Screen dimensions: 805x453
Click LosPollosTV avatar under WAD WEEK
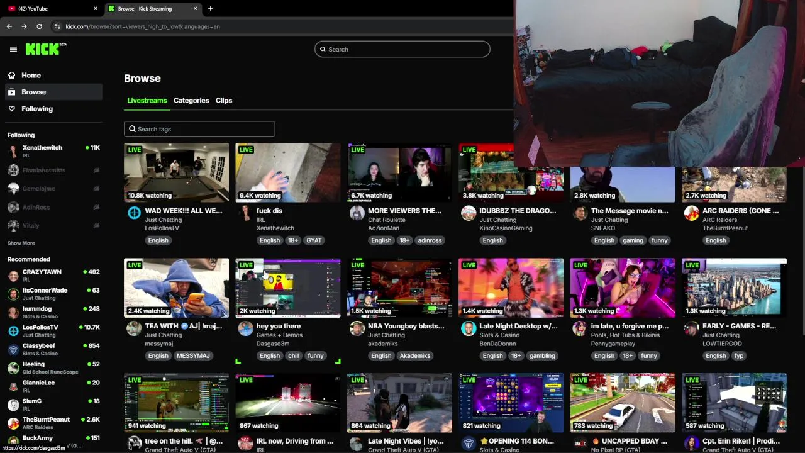pyautogui.click(x=134, y=213)
